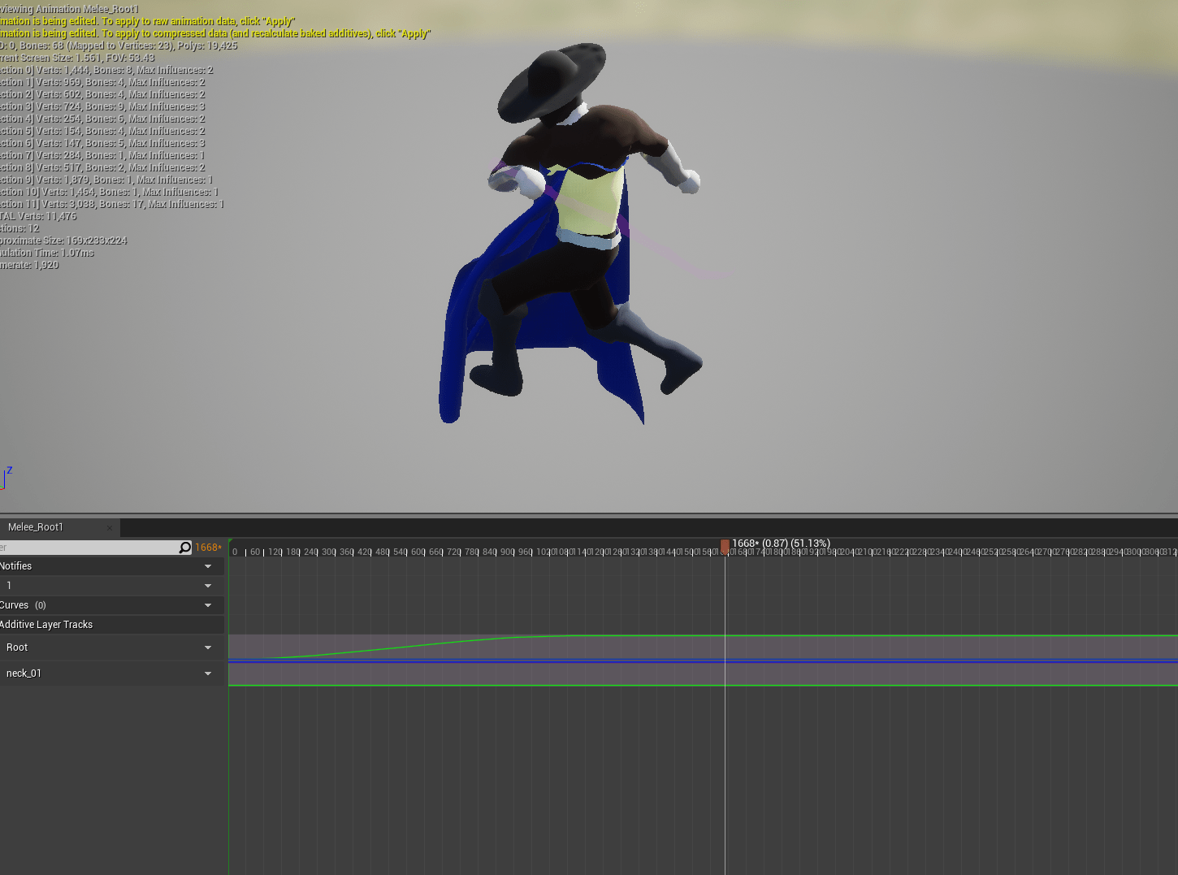Image resolution: width=1178 pixels, height=875 pixels.
Task: Click the XYZ axis gizmo in viewport
Action: click(5, 479)
